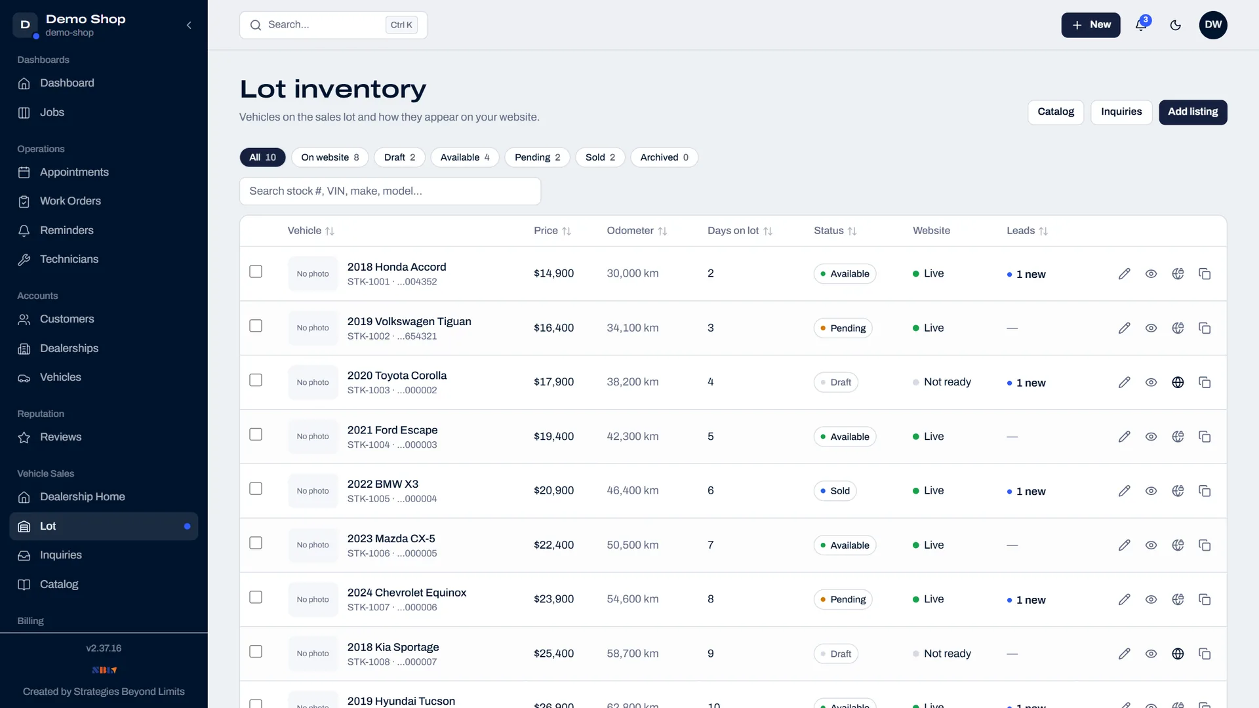Check the 2019 Volkswagen Tiguan row checkbox

coord(256,326)
